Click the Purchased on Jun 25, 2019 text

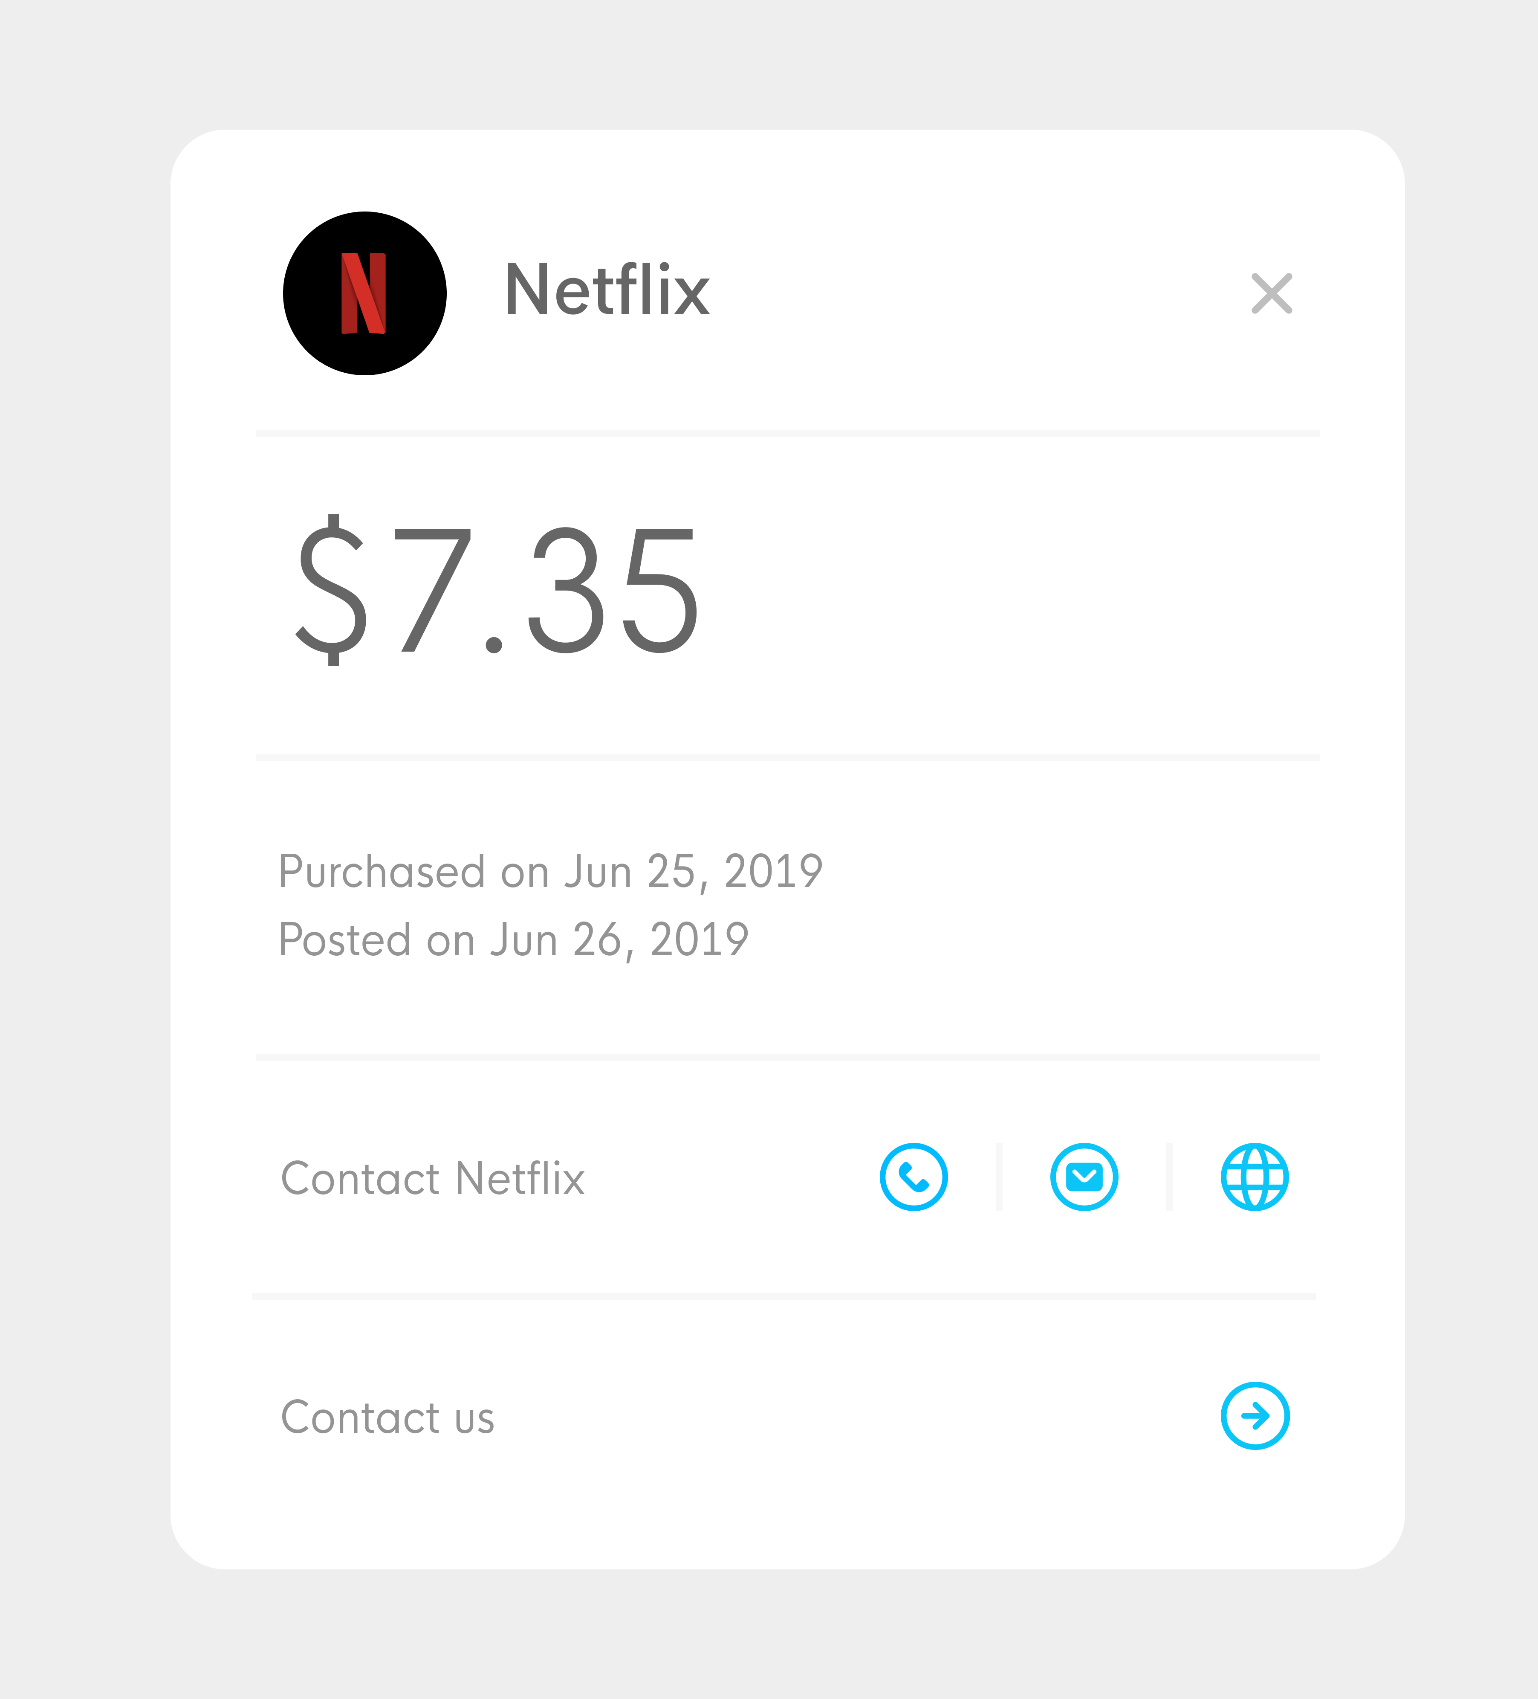coord(550,871)
